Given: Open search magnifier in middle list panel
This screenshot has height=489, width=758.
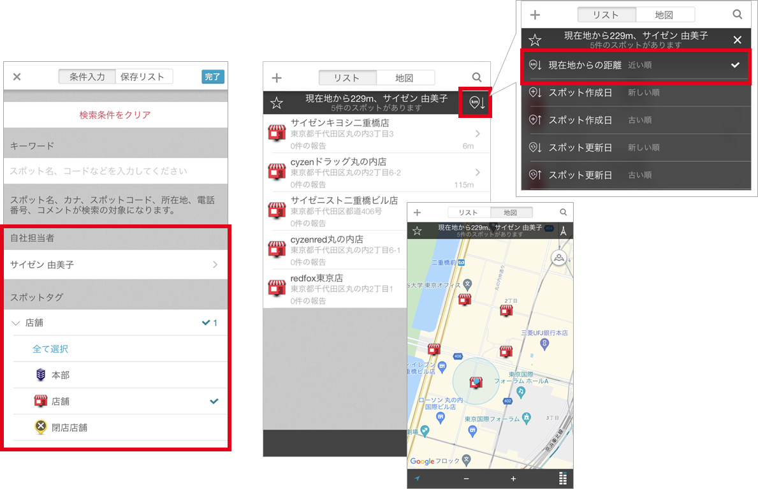Looking at the screenshot, I should coord(477,77).
